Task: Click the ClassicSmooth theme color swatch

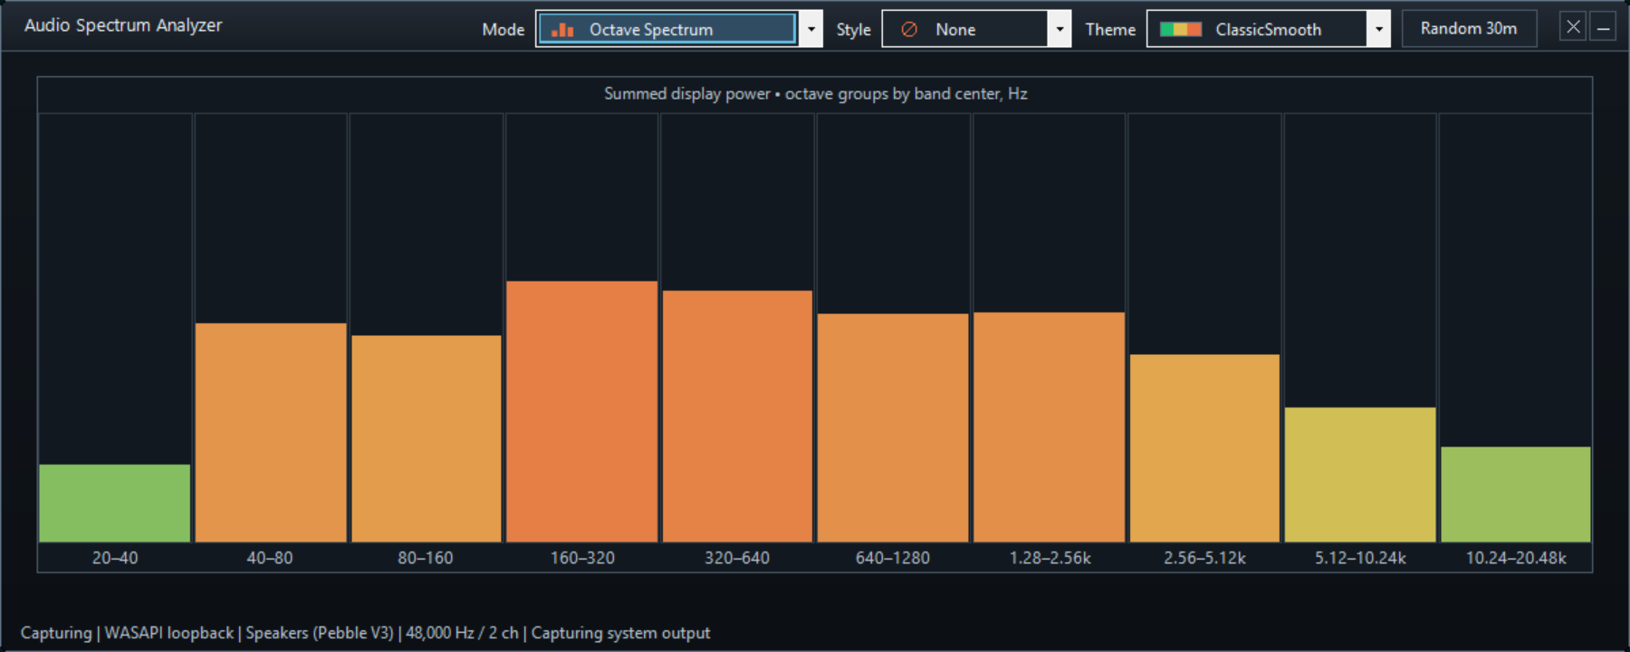Action: pyautogui.click(x=1181, y=29)
